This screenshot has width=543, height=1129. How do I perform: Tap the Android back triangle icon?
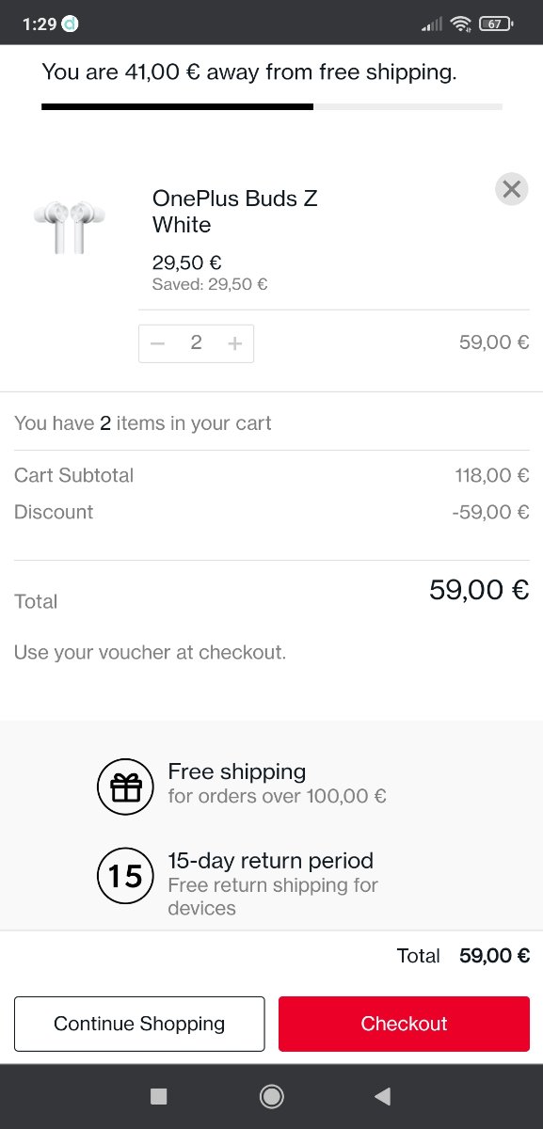[x=382, y=1096]
